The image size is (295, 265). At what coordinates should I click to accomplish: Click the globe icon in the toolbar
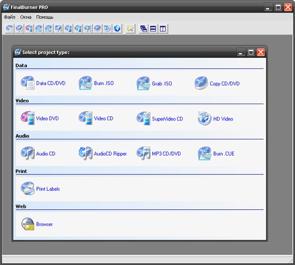point(117,28)
